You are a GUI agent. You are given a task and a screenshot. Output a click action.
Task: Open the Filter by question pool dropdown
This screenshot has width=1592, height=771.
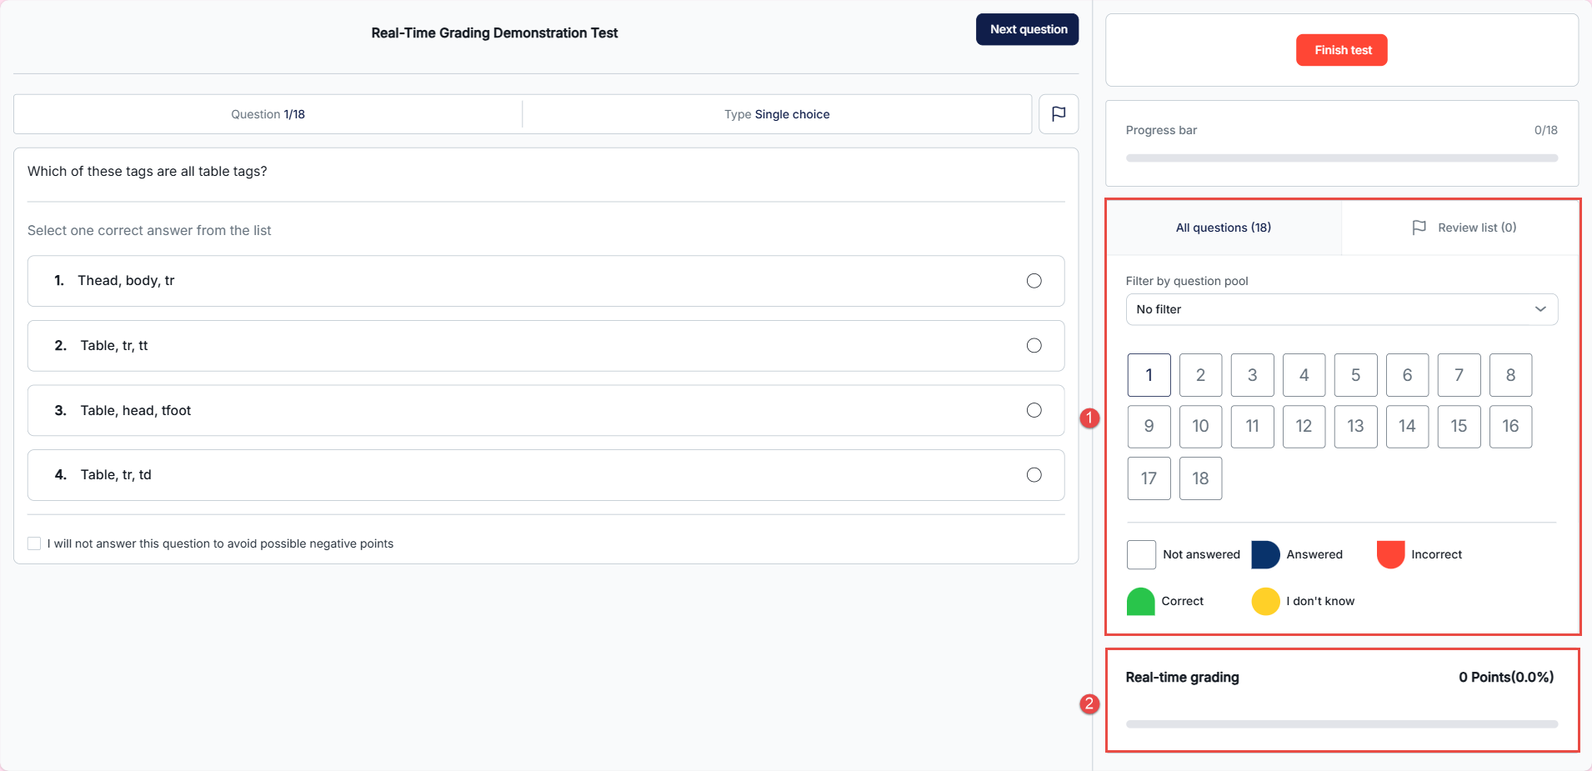coord(1340,309)
